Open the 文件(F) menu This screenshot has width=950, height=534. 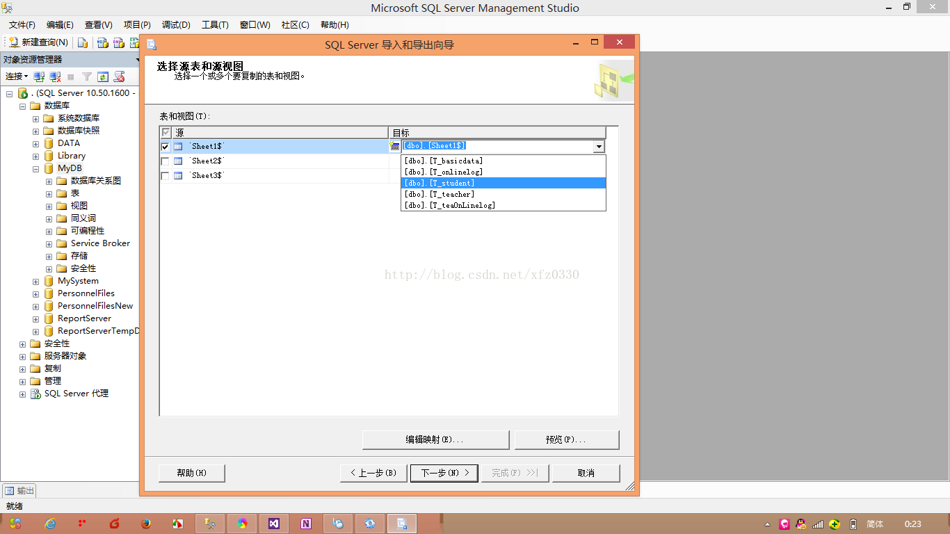click(22, 25)
